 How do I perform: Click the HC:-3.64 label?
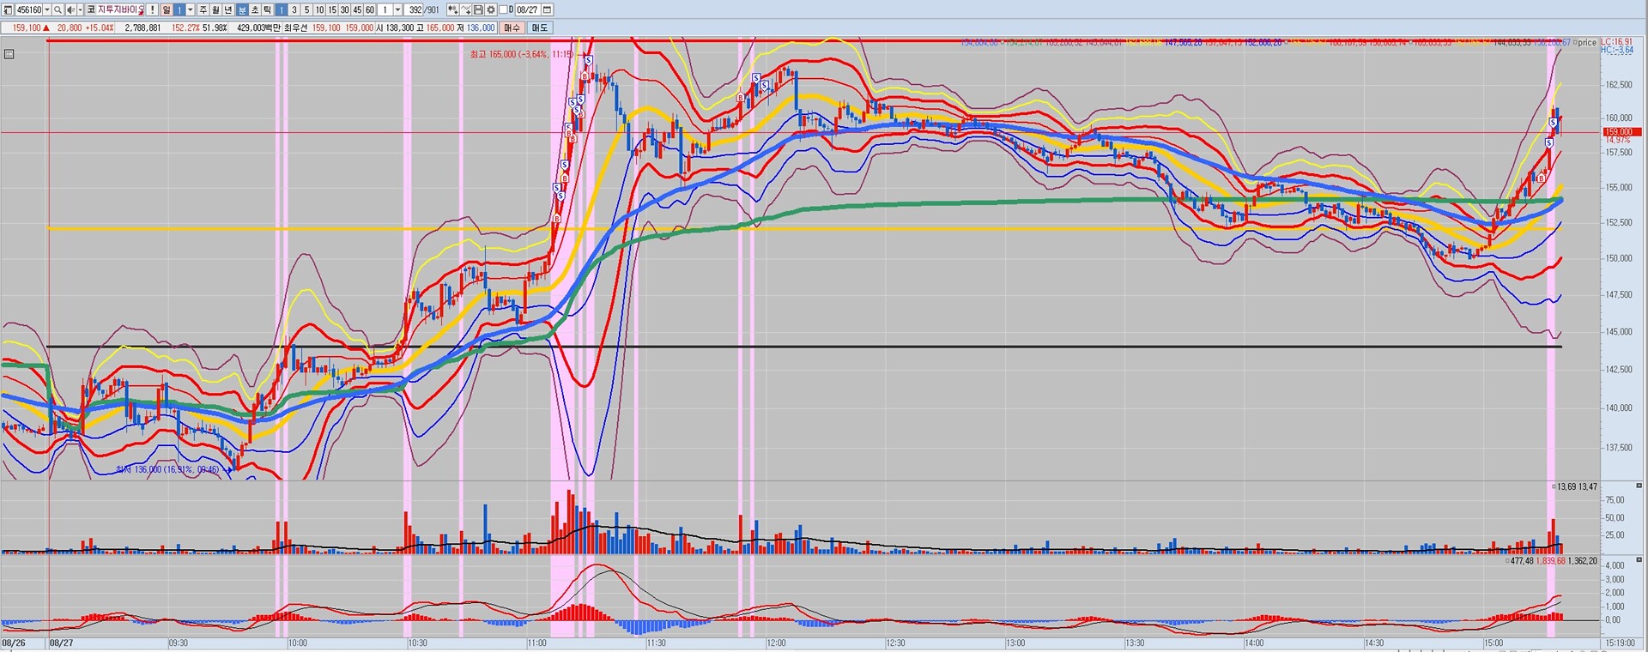pos(1616,50)
